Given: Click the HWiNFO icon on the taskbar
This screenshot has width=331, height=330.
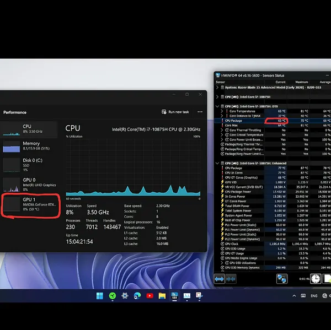Looking at the screenshot, I should coord(174,296).
